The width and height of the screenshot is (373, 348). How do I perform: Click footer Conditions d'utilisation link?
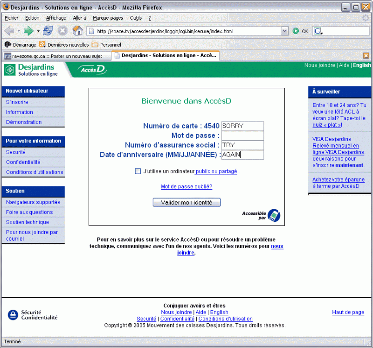[226, 319]
